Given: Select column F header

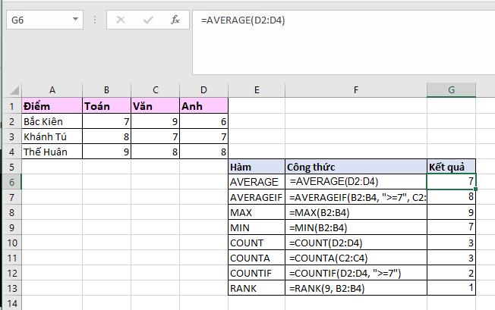Looking at the screenshot, I should point(355,90).
